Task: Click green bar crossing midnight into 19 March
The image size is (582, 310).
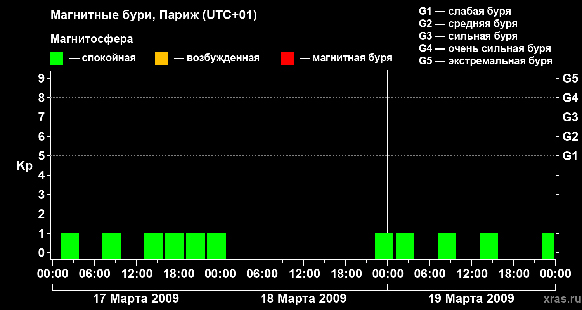Action: point(384,246)
